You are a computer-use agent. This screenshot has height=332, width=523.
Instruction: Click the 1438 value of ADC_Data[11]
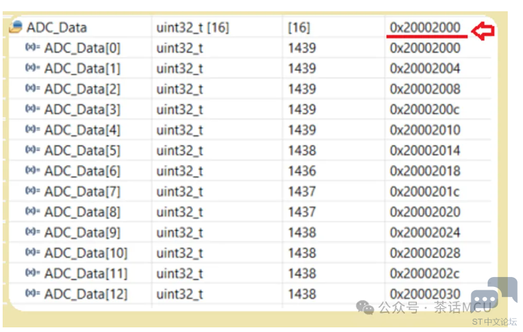tap(302, 274)
